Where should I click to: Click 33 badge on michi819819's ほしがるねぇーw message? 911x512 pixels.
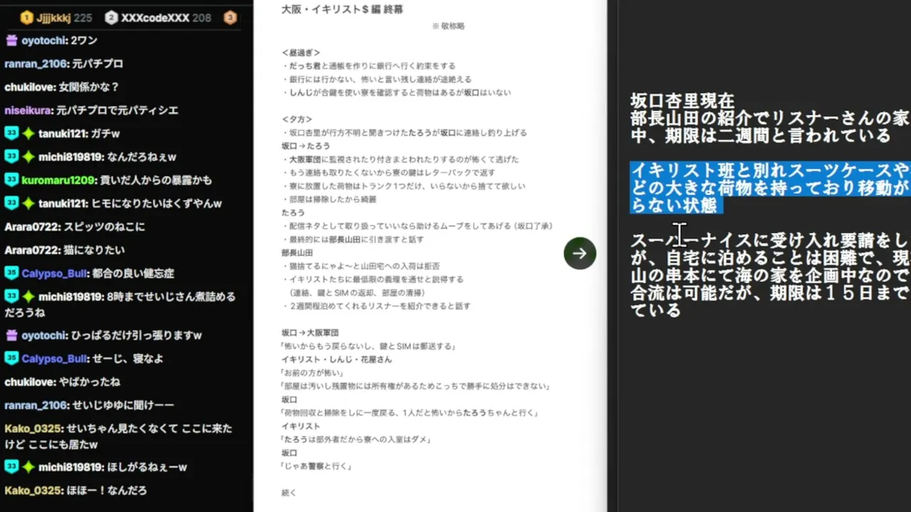[x=11, y=467]
